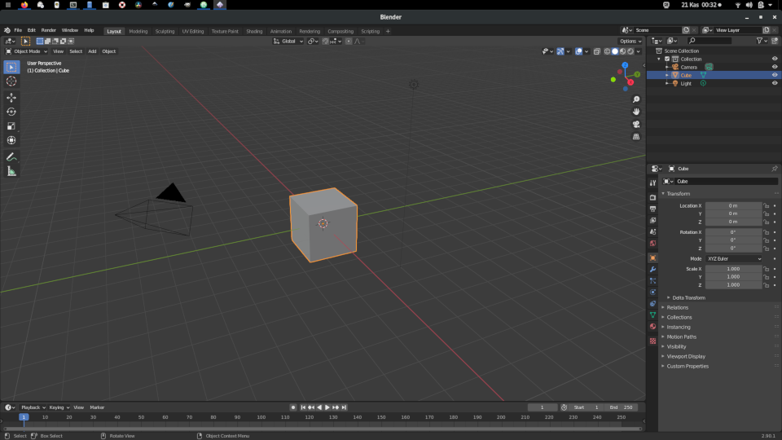
Task: Add a new workspace with plus button
Action: tap(388, 32)
